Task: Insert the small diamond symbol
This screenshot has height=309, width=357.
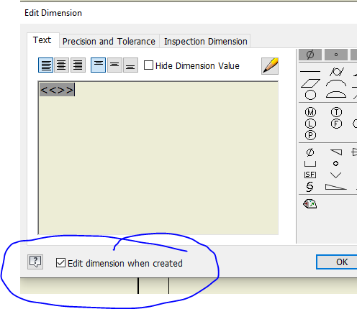Action: point(335,164)
